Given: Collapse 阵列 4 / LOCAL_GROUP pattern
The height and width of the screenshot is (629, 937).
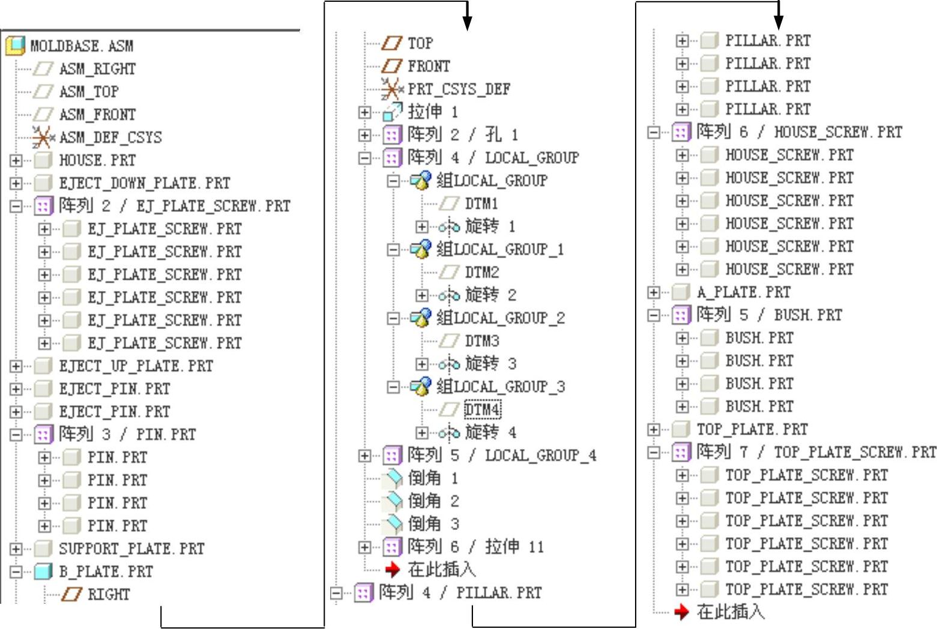Looking at the screenshot, I should 364,158.
